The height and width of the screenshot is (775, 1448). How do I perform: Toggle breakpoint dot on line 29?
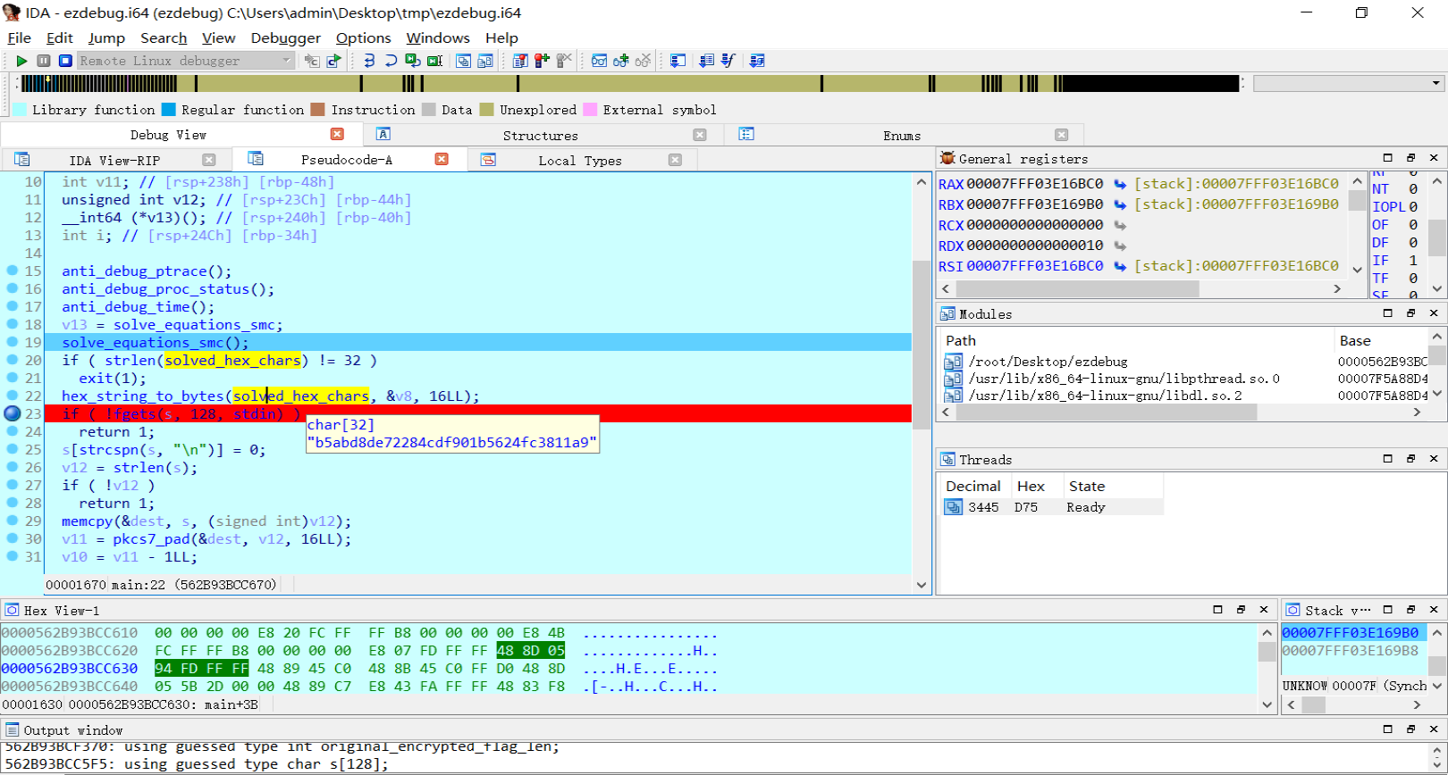click(x=13, y=521)
